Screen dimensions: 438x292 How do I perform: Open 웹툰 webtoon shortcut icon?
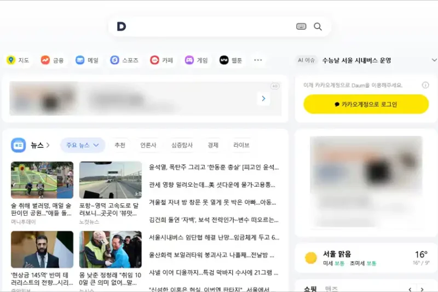224,60
